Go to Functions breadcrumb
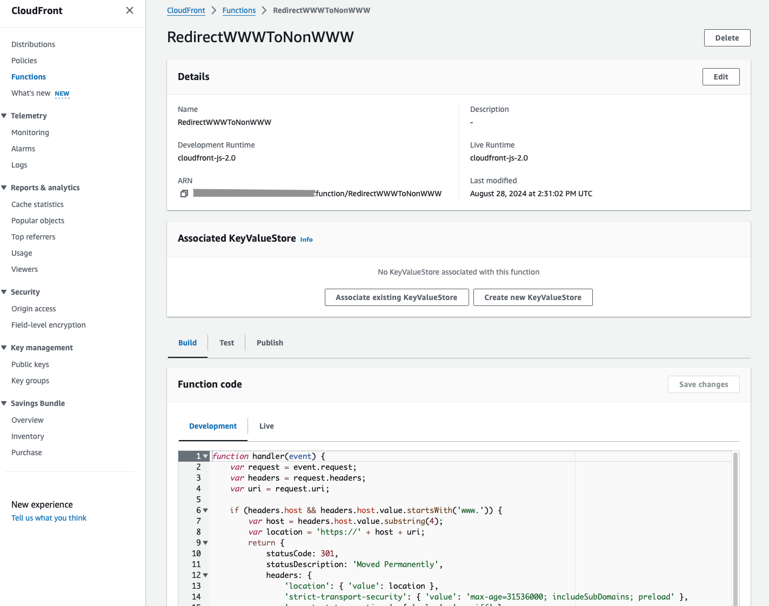The image size is (769, 606). pos(239,10)
